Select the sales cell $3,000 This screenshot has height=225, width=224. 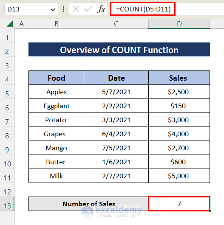179,120
